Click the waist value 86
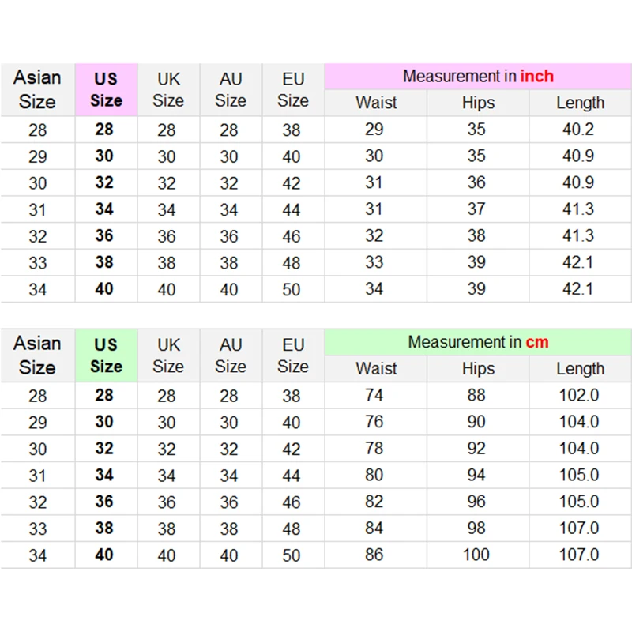 pyautogui.click(x=374, y=555)
